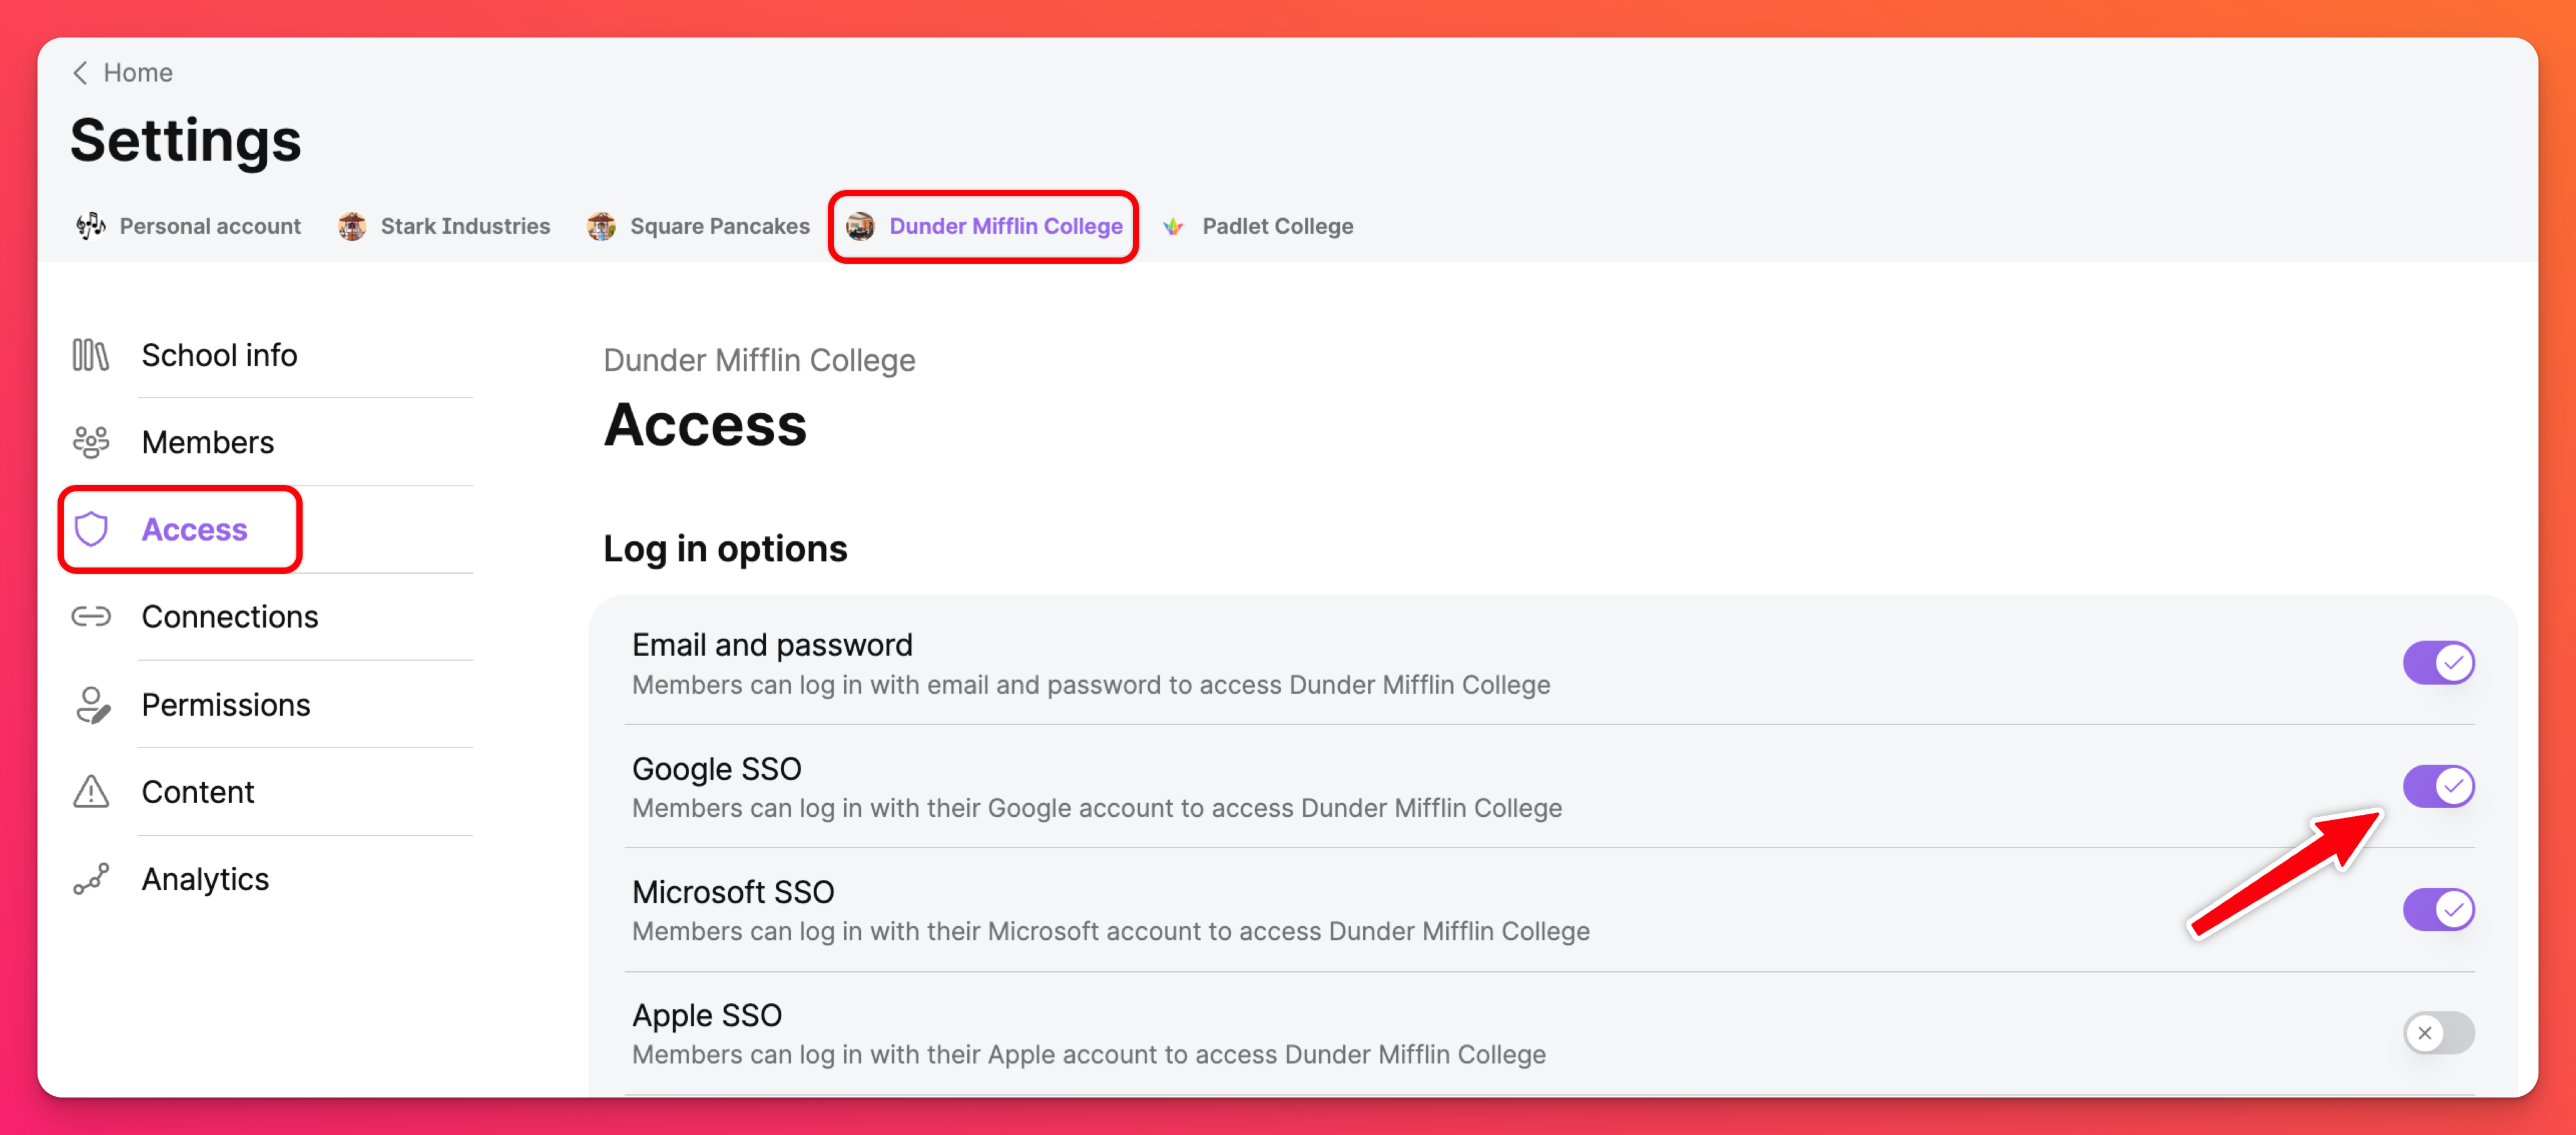Viewport: 2576px width, 1135px height.
Task: Click the Analytics graph icon
Action: pos(90,879)
